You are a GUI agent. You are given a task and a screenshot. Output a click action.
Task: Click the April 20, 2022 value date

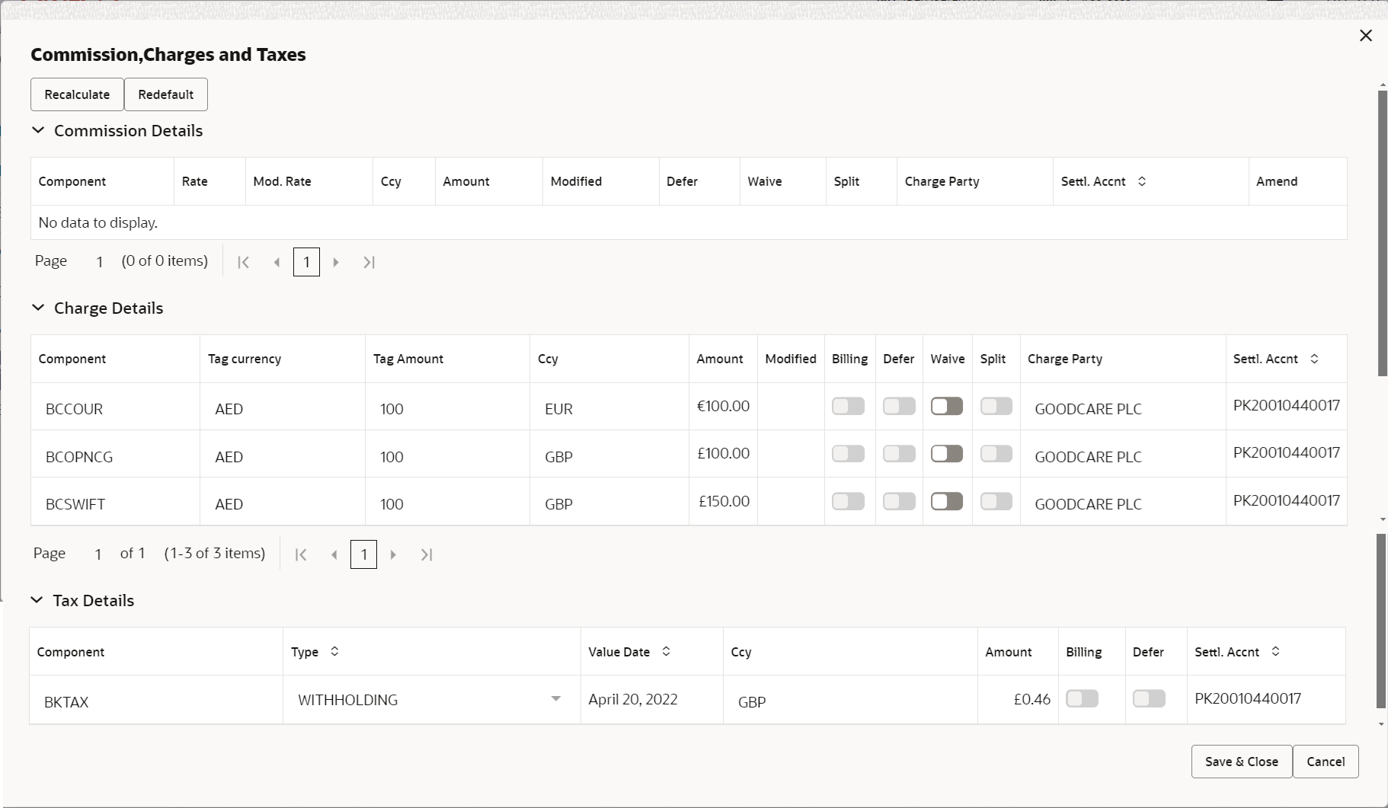(x=633, y=699)
